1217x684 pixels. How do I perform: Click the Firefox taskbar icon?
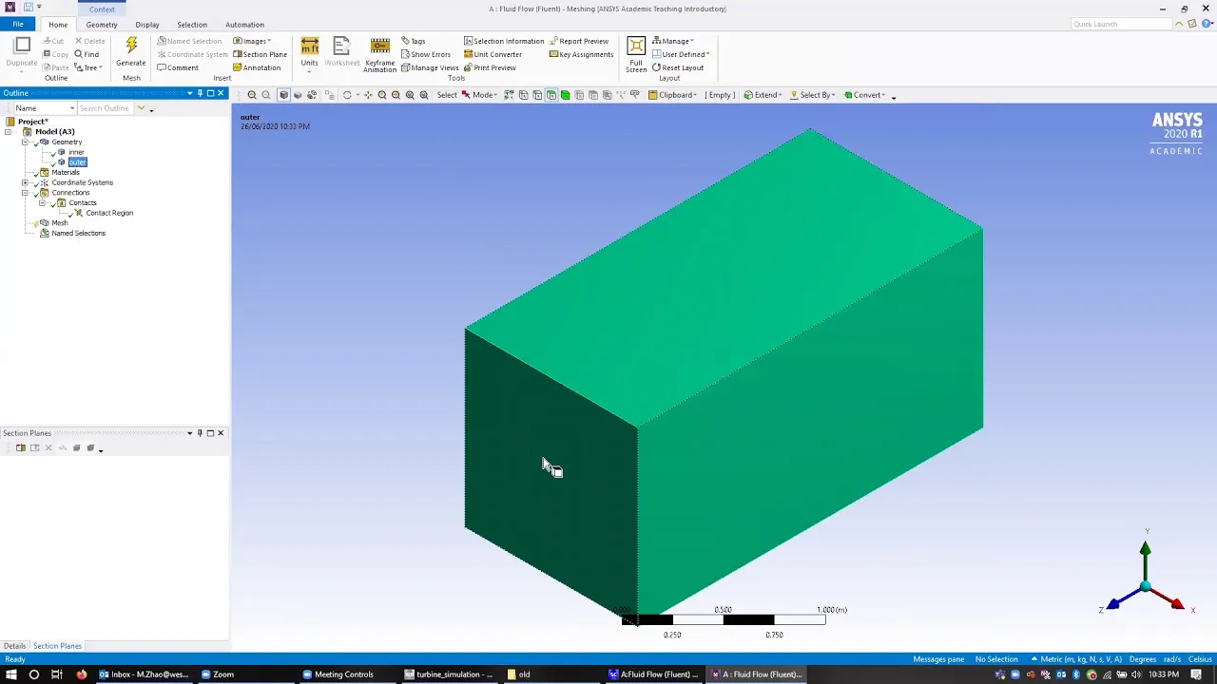pyautogui.click(x=82, y=674)
